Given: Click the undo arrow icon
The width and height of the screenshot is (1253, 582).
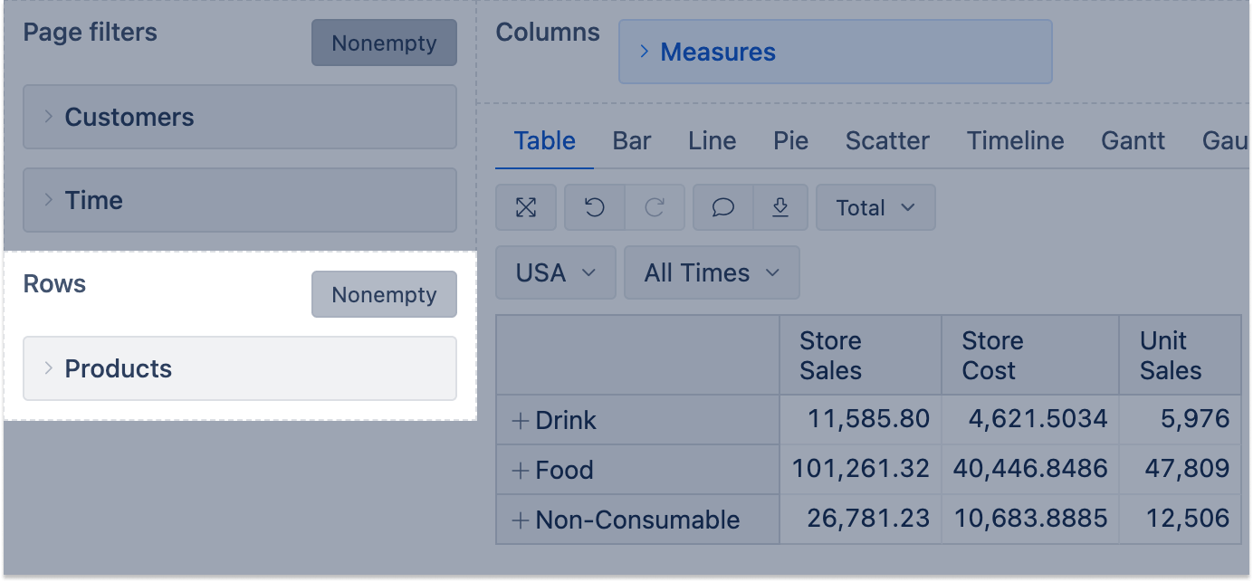Looking at the screenshot, I should click(x=594, y=208).
